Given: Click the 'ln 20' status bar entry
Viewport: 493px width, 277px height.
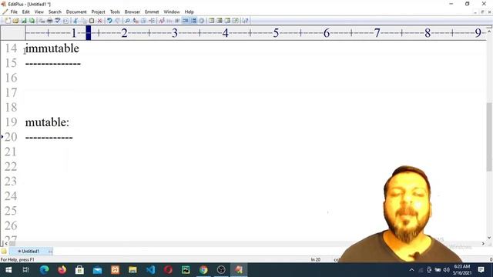Looking at the screenshot, I should click(x=316, y=260).
